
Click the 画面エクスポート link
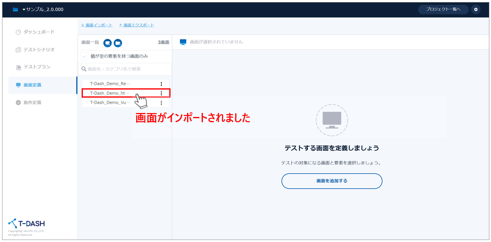[x=137, y=25]
